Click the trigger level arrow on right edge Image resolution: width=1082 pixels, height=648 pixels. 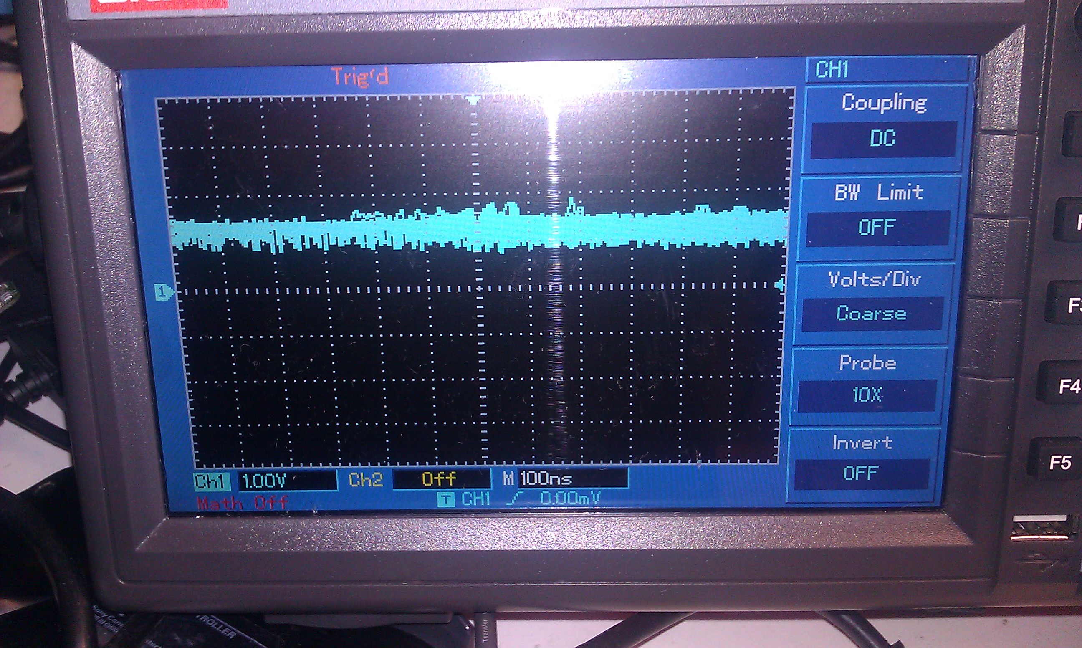(x=779, y=285)
